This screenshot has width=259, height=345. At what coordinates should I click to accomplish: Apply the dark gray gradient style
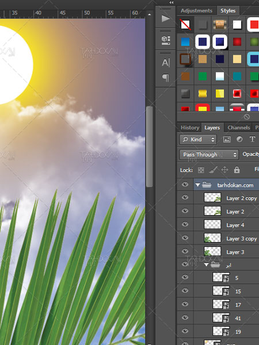(x=185, y=94)
